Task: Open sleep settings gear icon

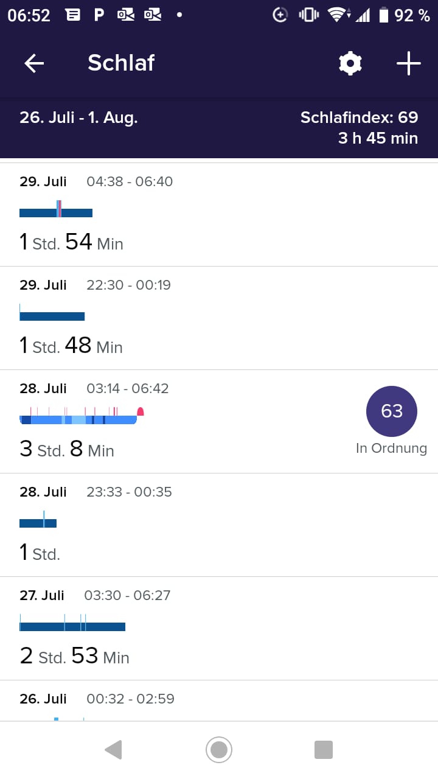Action: click(x=350, y=63)
